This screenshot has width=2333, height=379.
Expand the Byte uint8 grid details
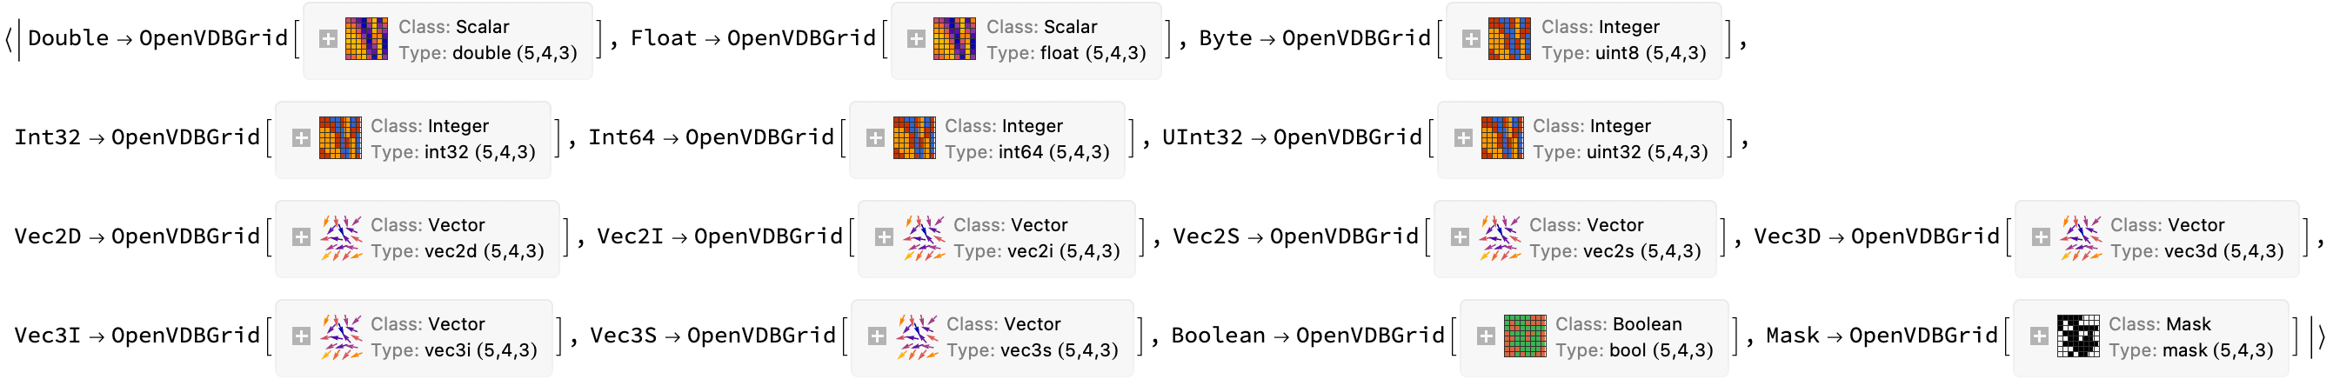(x=1471, y=39)
